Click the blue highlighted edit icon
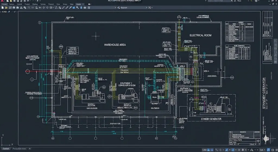Viewport: 278px width, 152px height. coord(74,8)
